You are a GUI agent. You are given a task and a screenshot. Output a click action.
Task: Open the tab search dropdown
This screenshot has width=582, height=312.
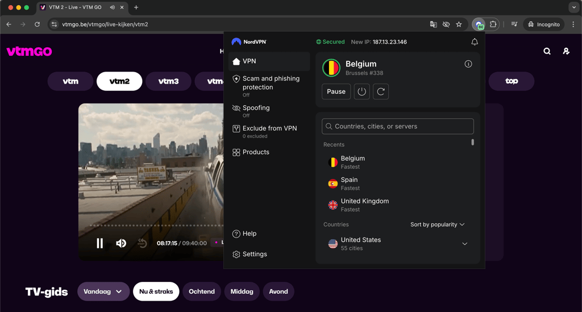pyautogui.click(x=574, y=7)
